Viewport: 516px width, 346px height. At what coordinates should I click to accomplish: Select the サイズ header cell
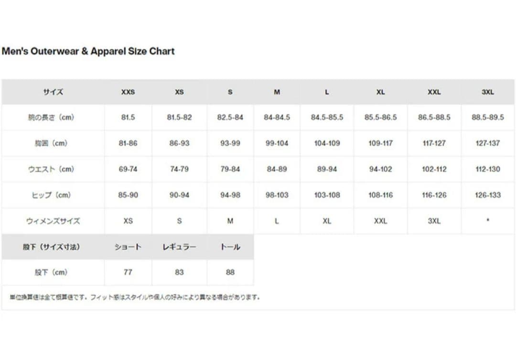[x=53, y=92]
